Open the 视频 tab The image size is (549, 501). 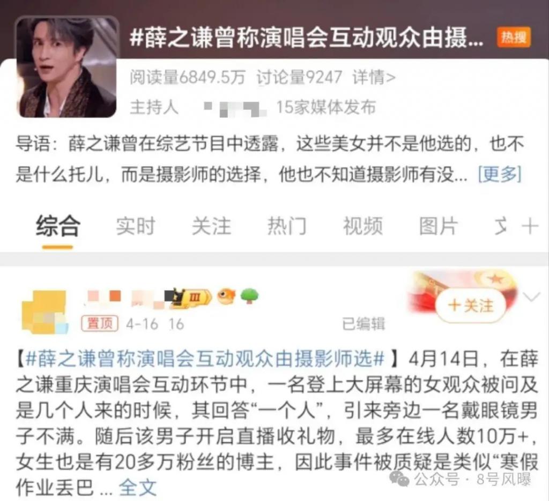(363, 226)
